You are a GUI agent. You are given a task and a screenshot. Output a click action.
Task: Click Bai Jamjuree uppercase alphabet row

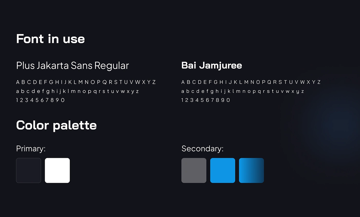point(251,82)
